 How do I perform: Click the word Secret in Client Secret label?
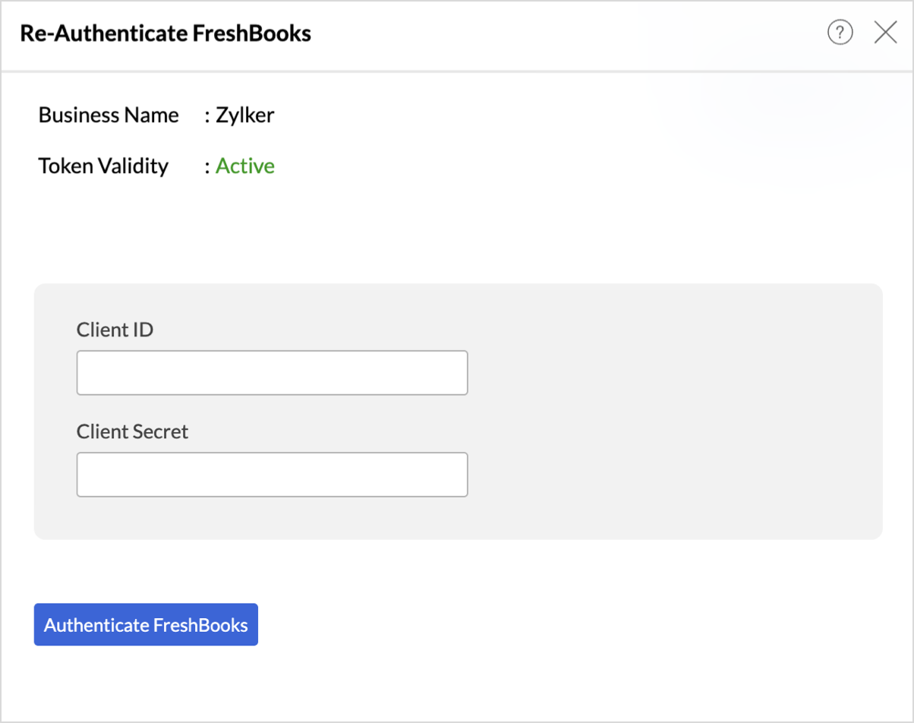point(160,431)
